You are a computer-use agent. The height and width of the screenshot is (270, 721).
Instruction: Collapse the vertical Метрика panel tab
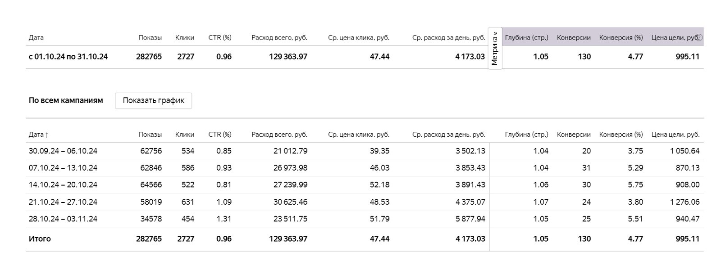pos(495,49)
